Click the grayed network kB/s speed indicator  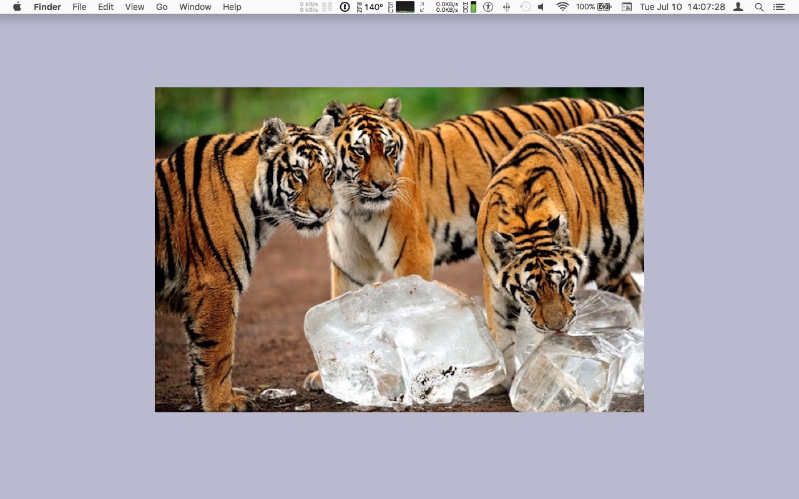pyautogui.click(x=315, y=7)
